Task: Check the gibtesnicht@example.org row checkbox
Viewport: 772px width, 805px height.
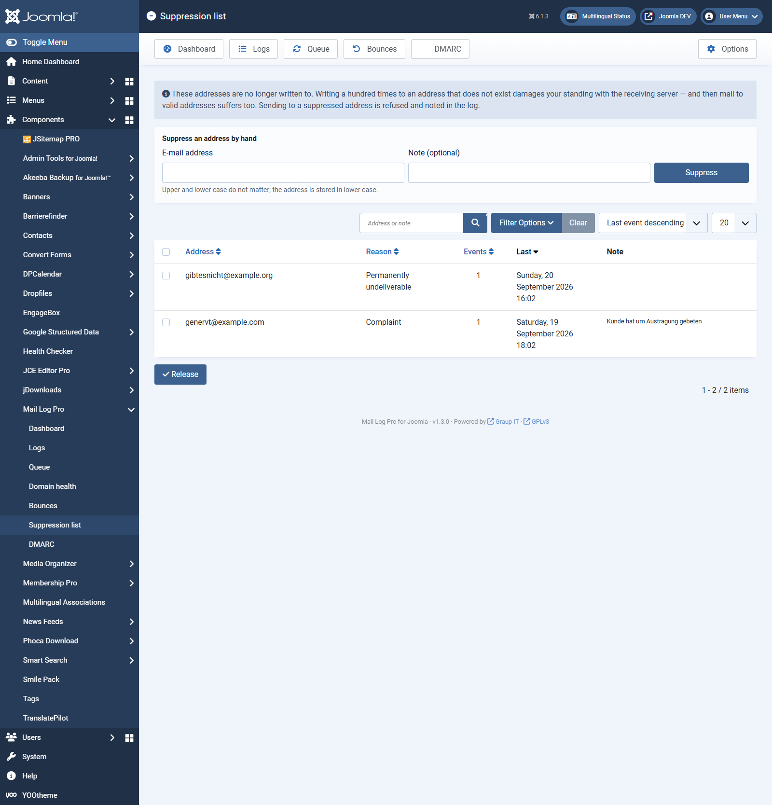Action: (x=166, y=276)
